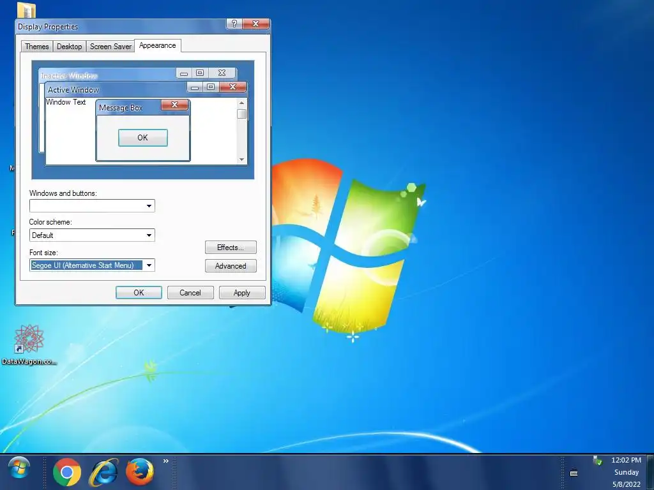Click the preview Active Window maximize icon
The height and width of the screenshot is (490, 654).
coord(211,87)
